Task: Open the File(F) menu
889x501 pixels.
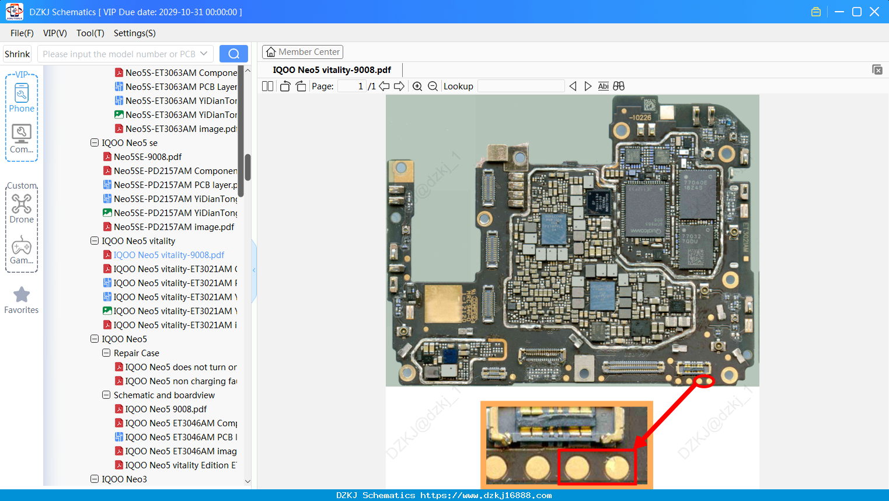Action: [x=22, y=33]
